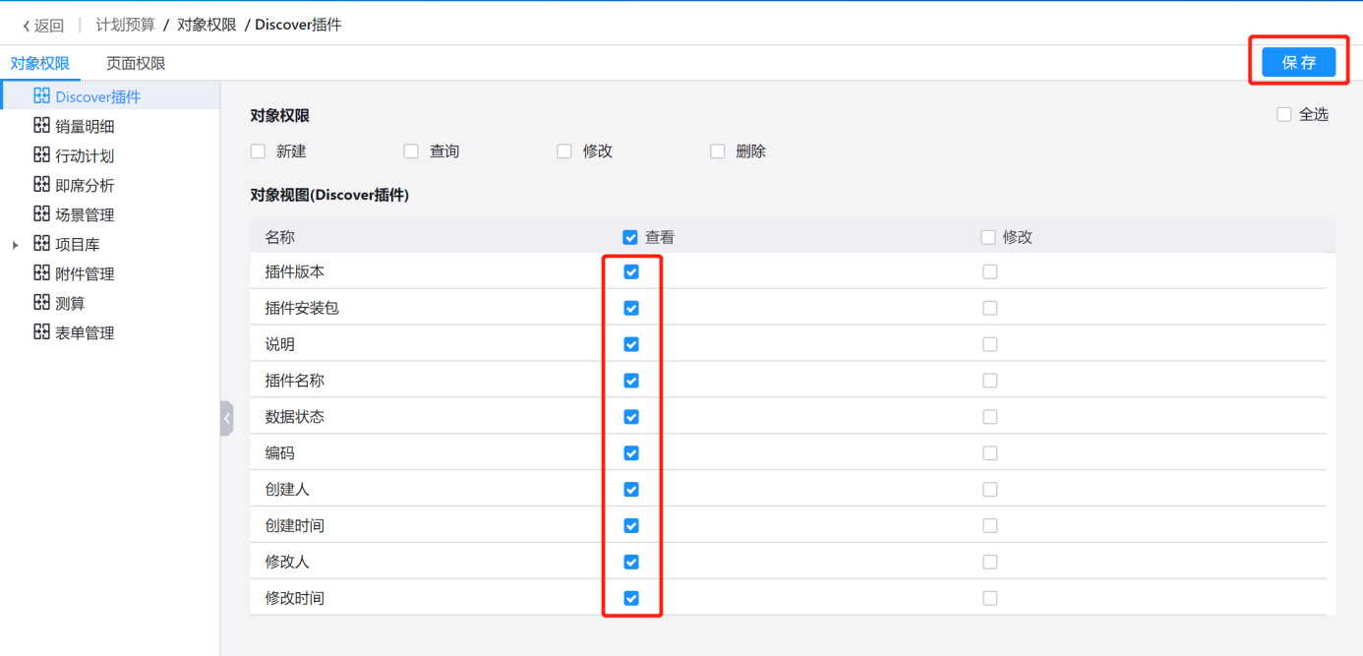Image resolution: width=1363 pixels, height=656 pixels.
Task: Click the grid icon beside 销量明细
Action: [41, 125]
